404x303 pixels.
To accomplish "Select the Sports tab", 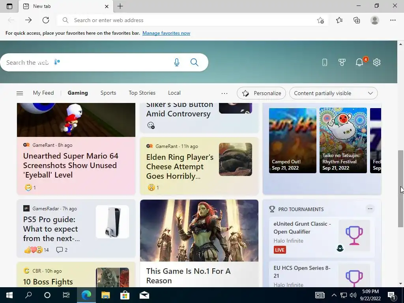I will click(108, 93).
